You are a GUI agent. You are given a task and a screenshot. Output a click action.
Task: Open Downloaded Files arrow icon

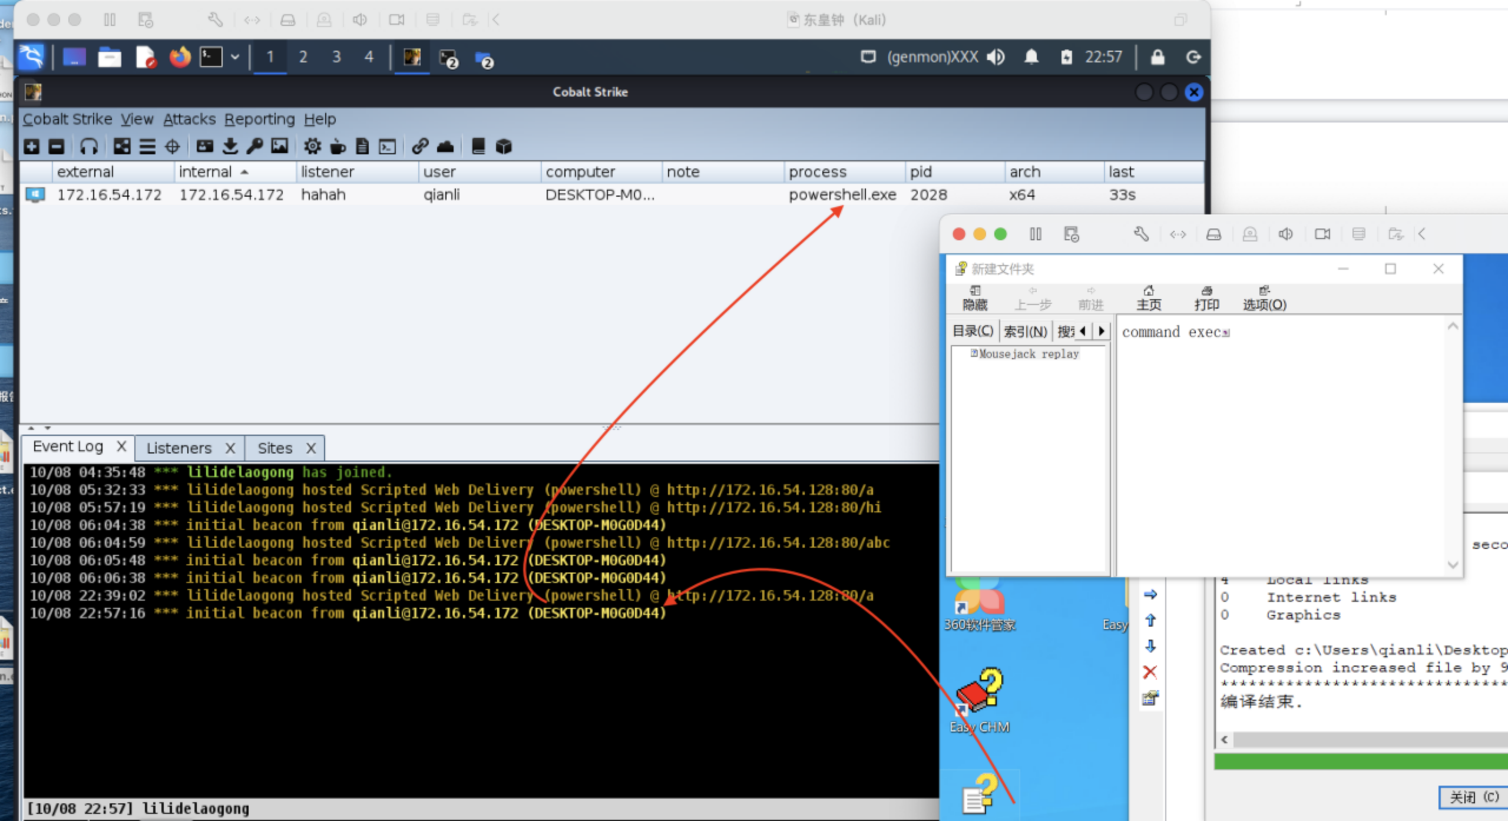pos(230,147)
